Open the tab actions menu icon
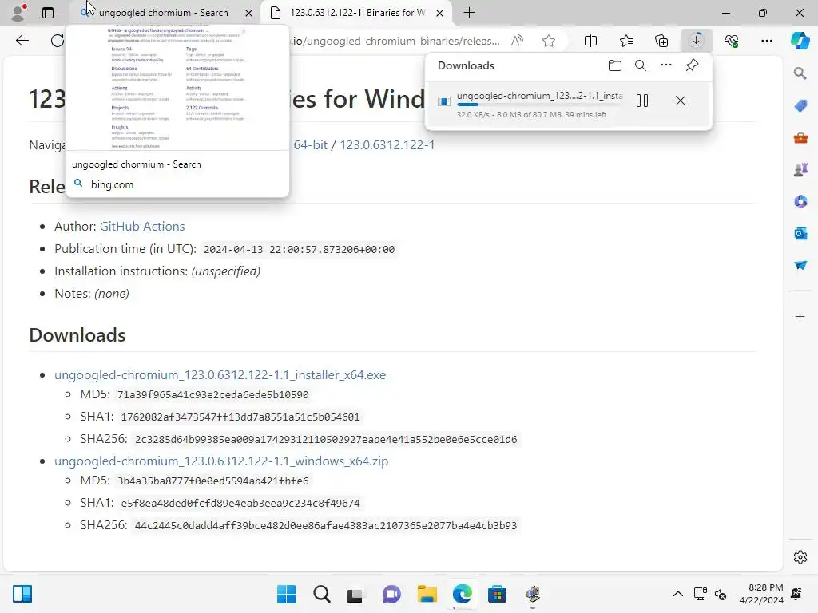The image size is (818, 613). 48,13
